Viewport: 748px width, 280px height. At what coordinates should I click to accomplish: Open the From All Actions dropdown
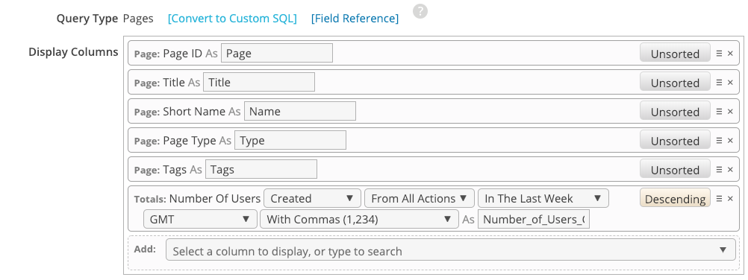pos(420,198)
